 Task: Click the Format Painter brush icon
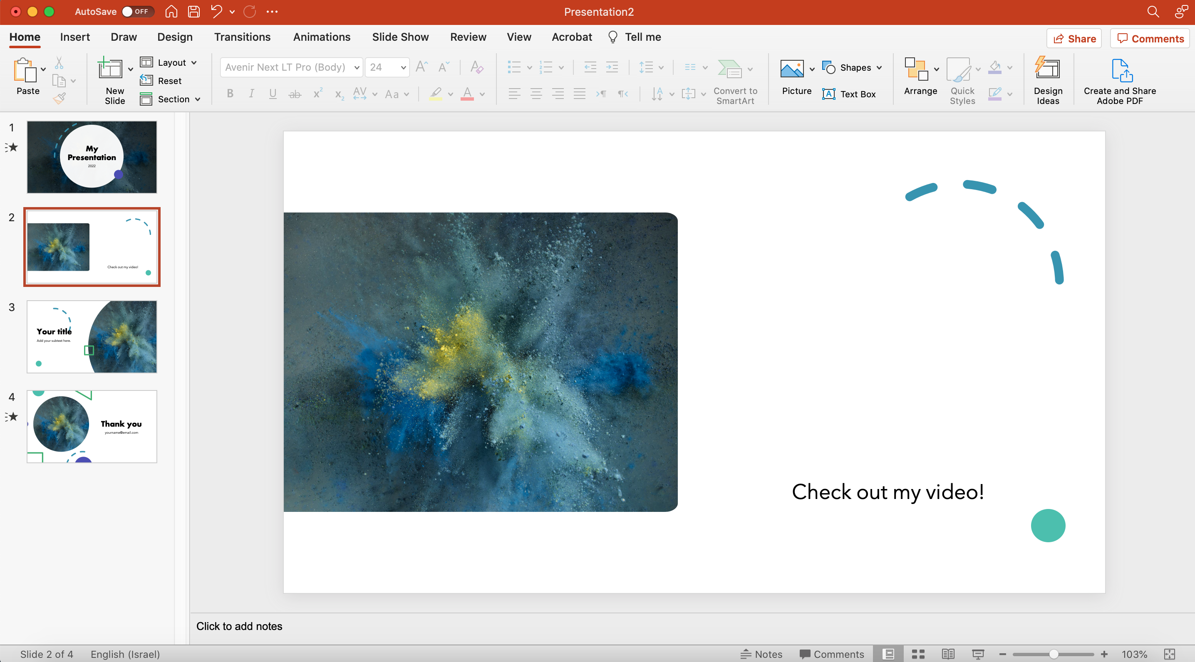coord(59,98)
